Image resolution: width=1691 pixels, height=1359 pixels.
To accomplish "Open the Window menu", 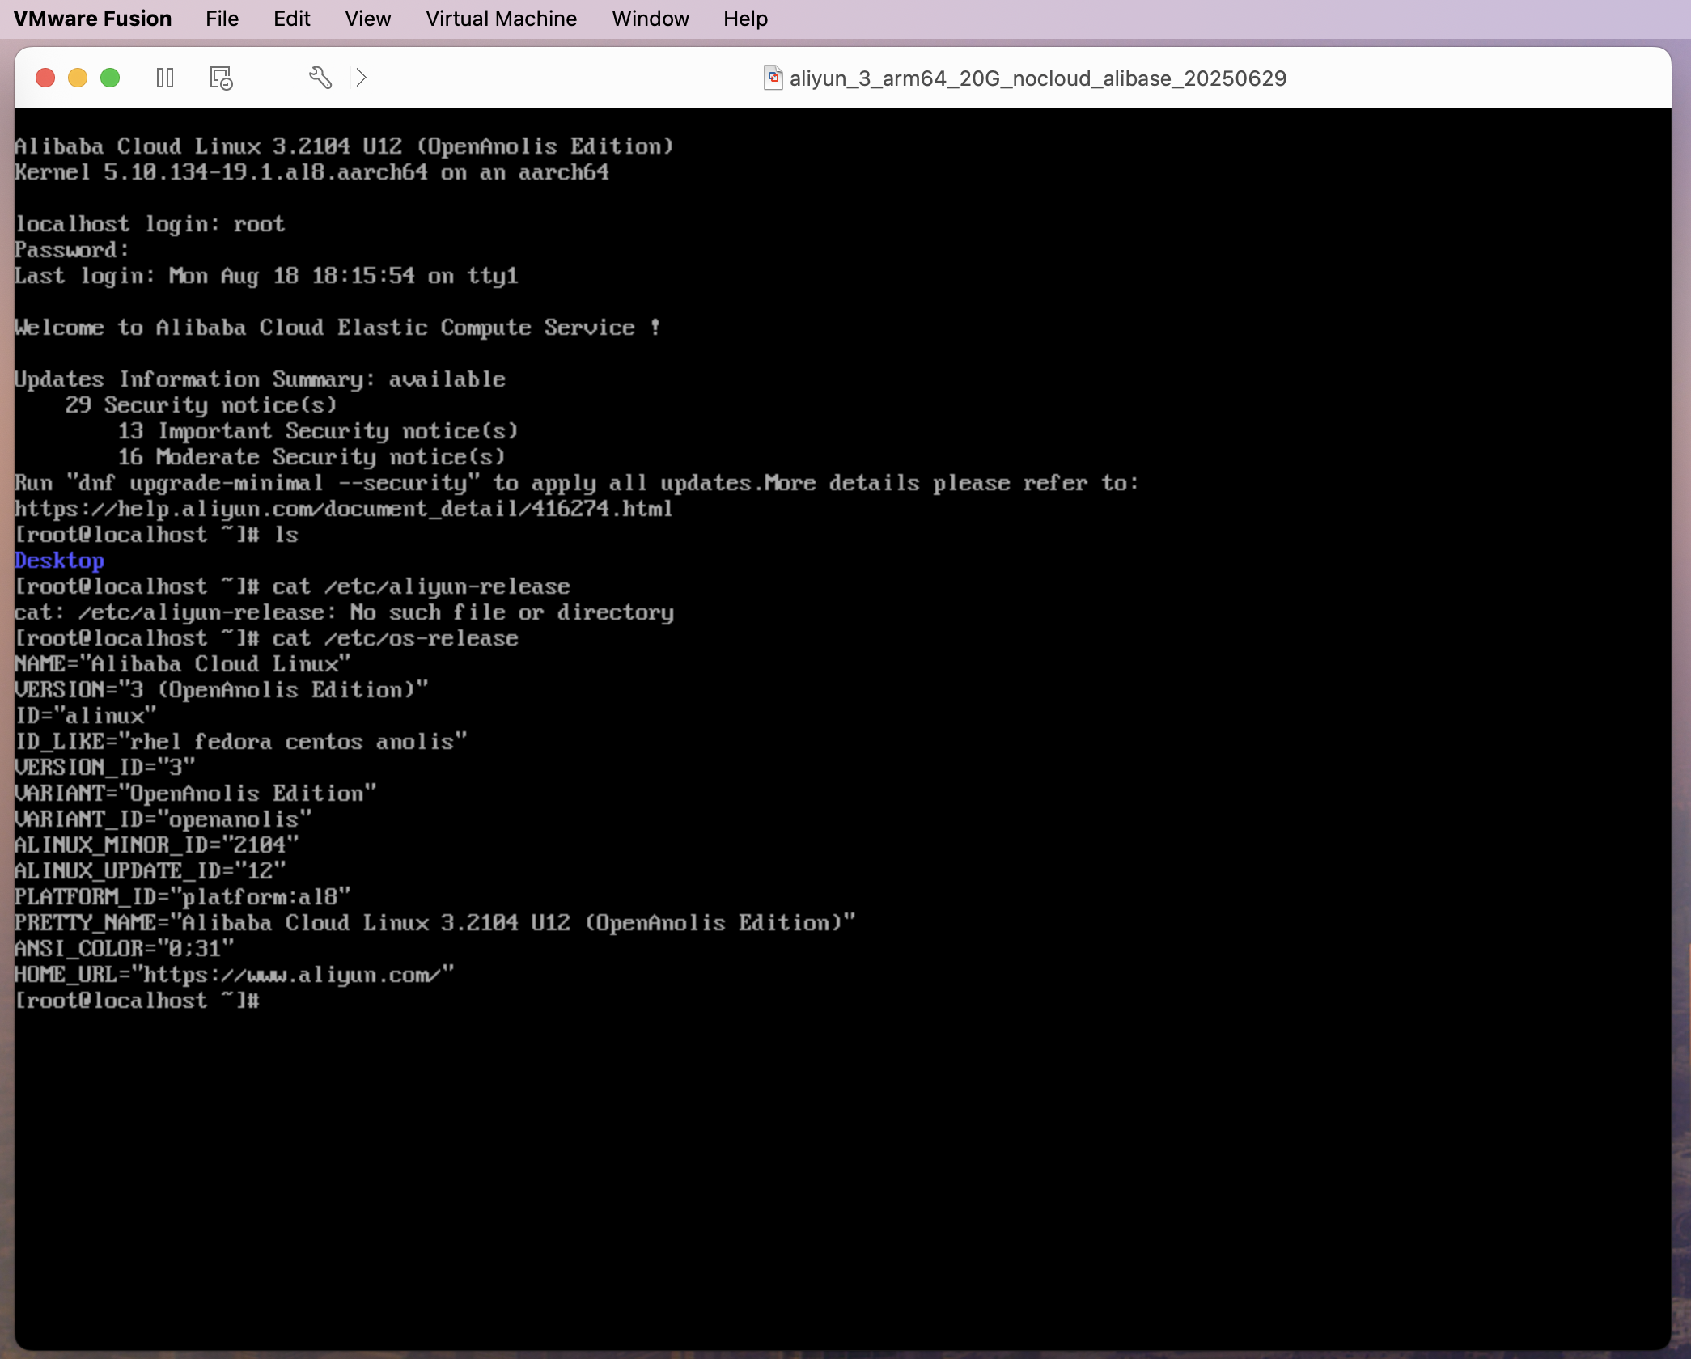I will pos(650,19).
